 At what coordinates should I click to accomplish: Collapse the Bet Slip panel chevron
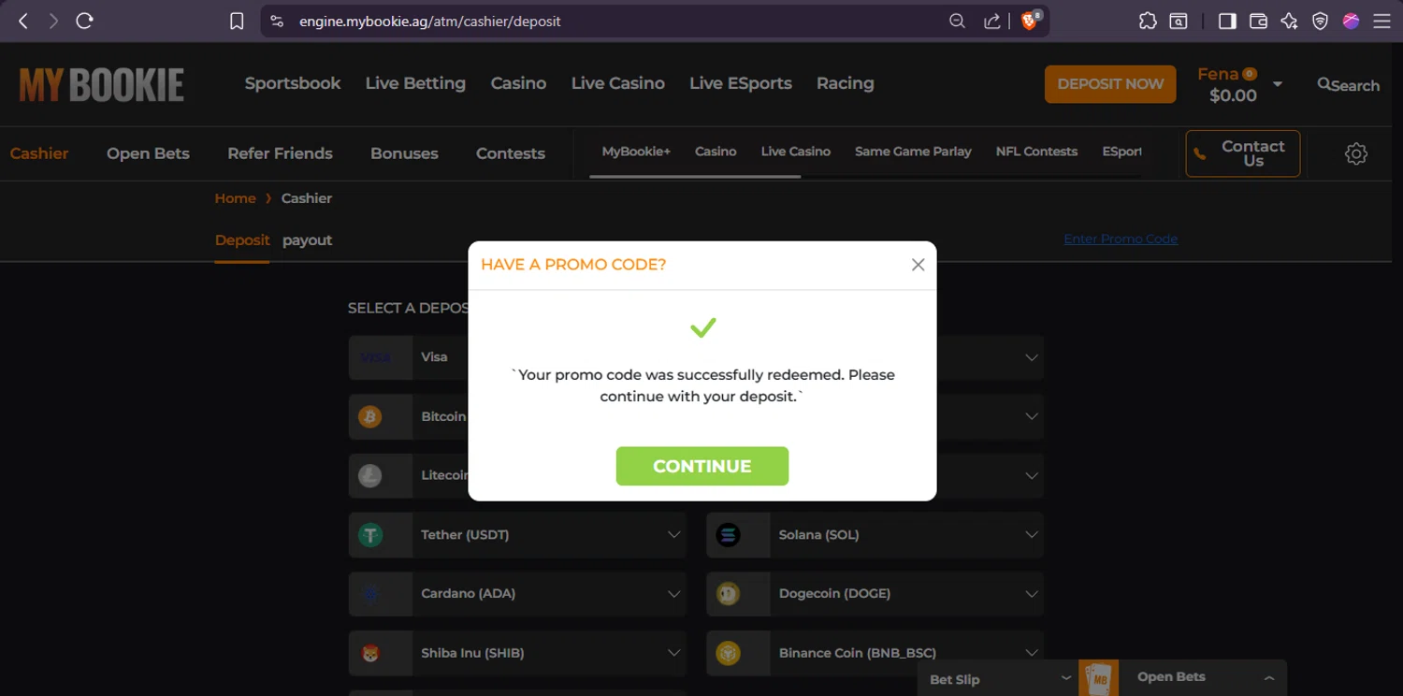[x=1065, y=677]
